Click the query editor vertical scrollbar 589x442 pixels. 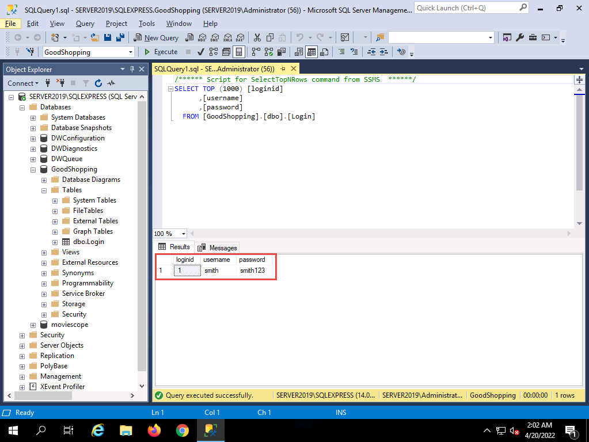point(580,144)
